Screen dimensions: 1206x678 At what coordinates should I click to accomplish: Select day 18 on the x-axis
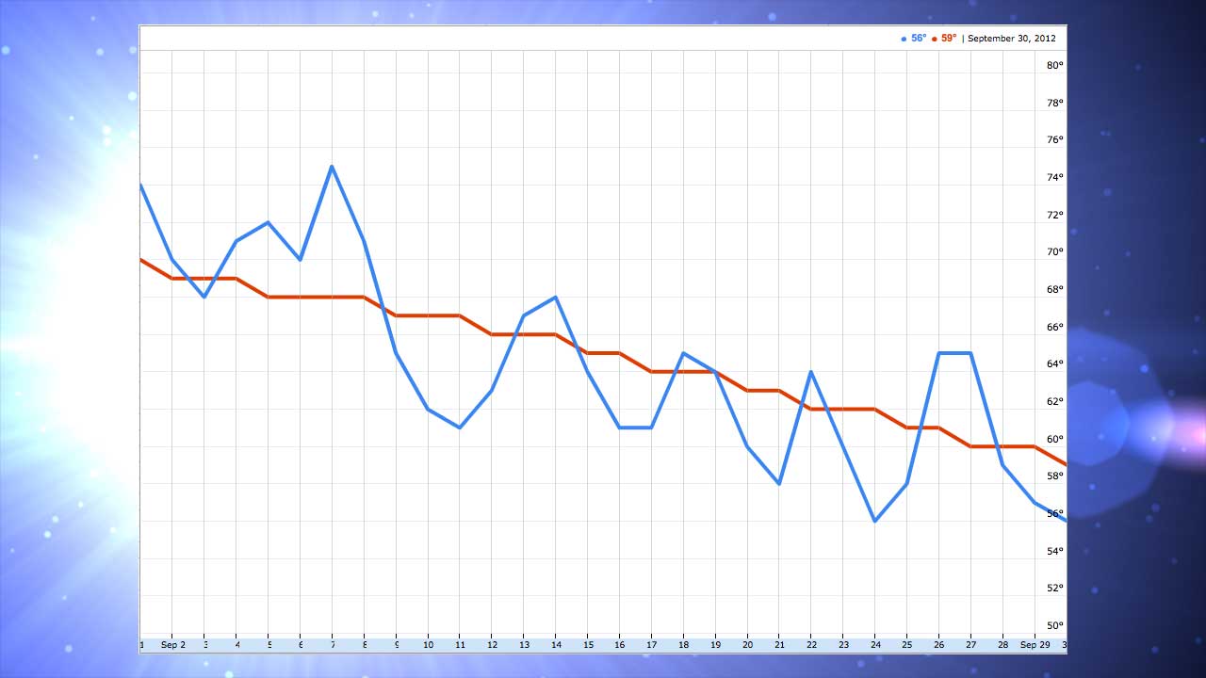(683, 645)
